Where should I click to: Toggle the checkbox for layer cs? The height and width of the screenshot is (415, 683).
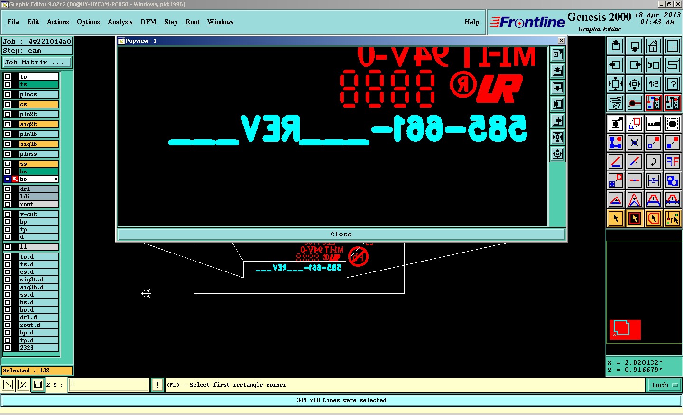pyautogui.click(x=8, y=104)
